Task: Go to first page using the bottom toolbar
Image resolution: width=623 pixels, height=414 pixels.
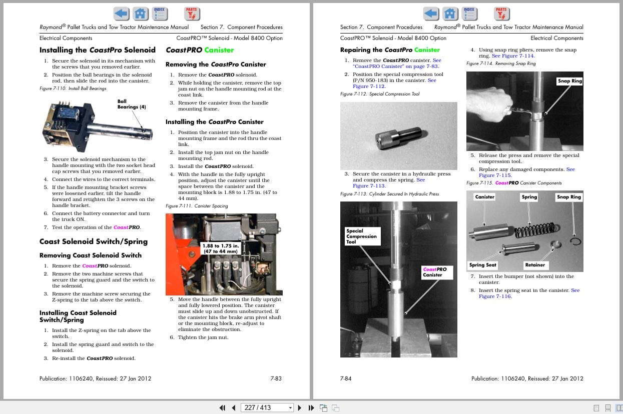Action: (223, 408)
